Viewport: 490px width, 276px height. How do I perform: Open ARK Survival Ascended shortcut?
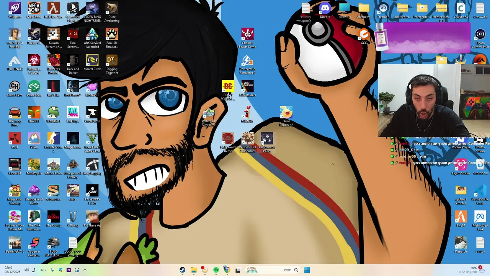click(92, 38)
